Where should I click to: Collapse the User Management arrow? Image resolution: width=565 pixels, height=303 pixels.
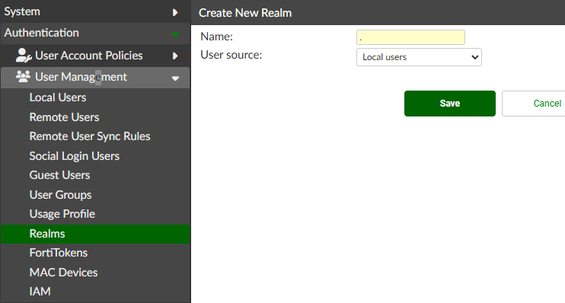click(x=175, y=78)
